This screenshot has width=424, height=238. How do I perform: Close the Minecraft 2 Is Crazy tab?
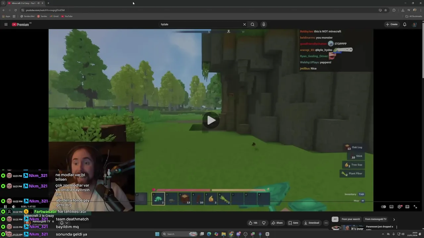42,3
